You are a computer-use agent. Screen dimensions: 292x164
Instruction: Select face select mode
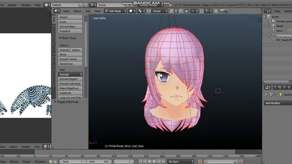[181, 11]
